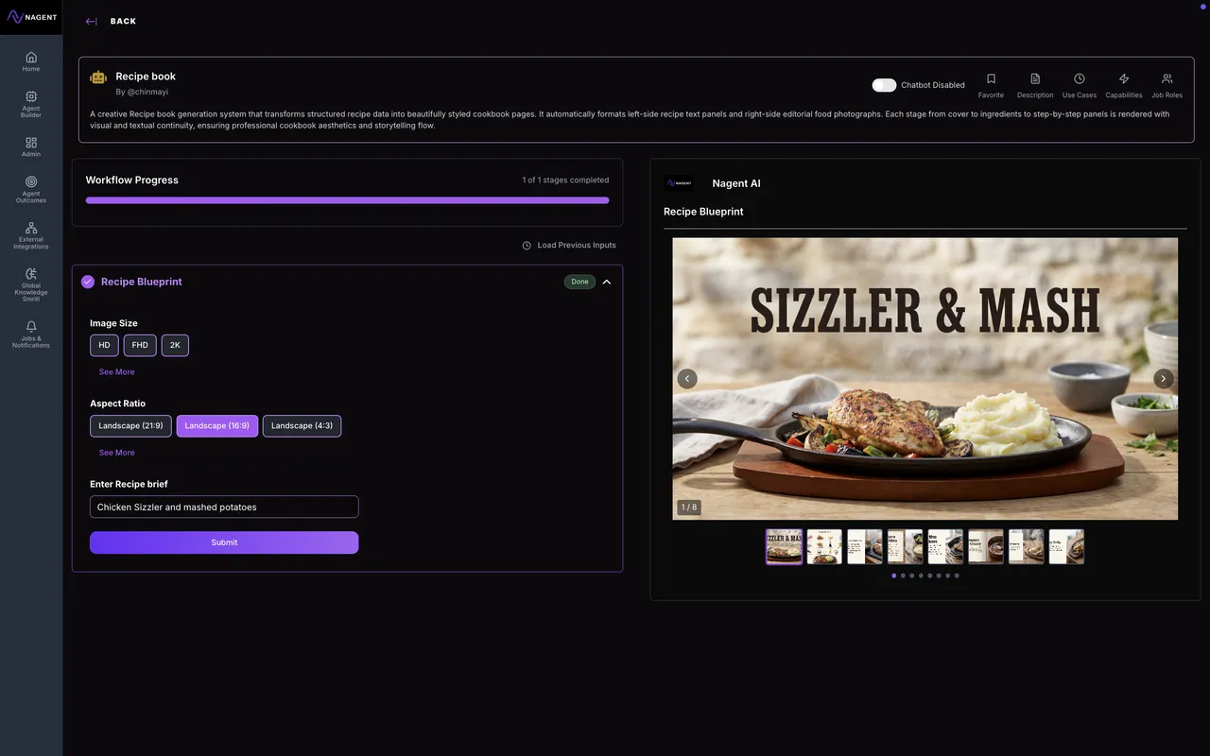This screenshot has height=756, width=1210.
Task: Click the Back label at the top
Action: coord(123,22)
